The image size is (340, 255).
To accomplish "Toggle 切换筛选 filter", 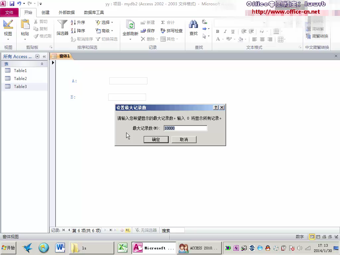I will (x=107, y=39).
